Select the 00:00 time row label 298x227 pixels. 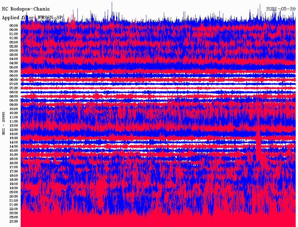pyautogui.click(x=14, y=26)
